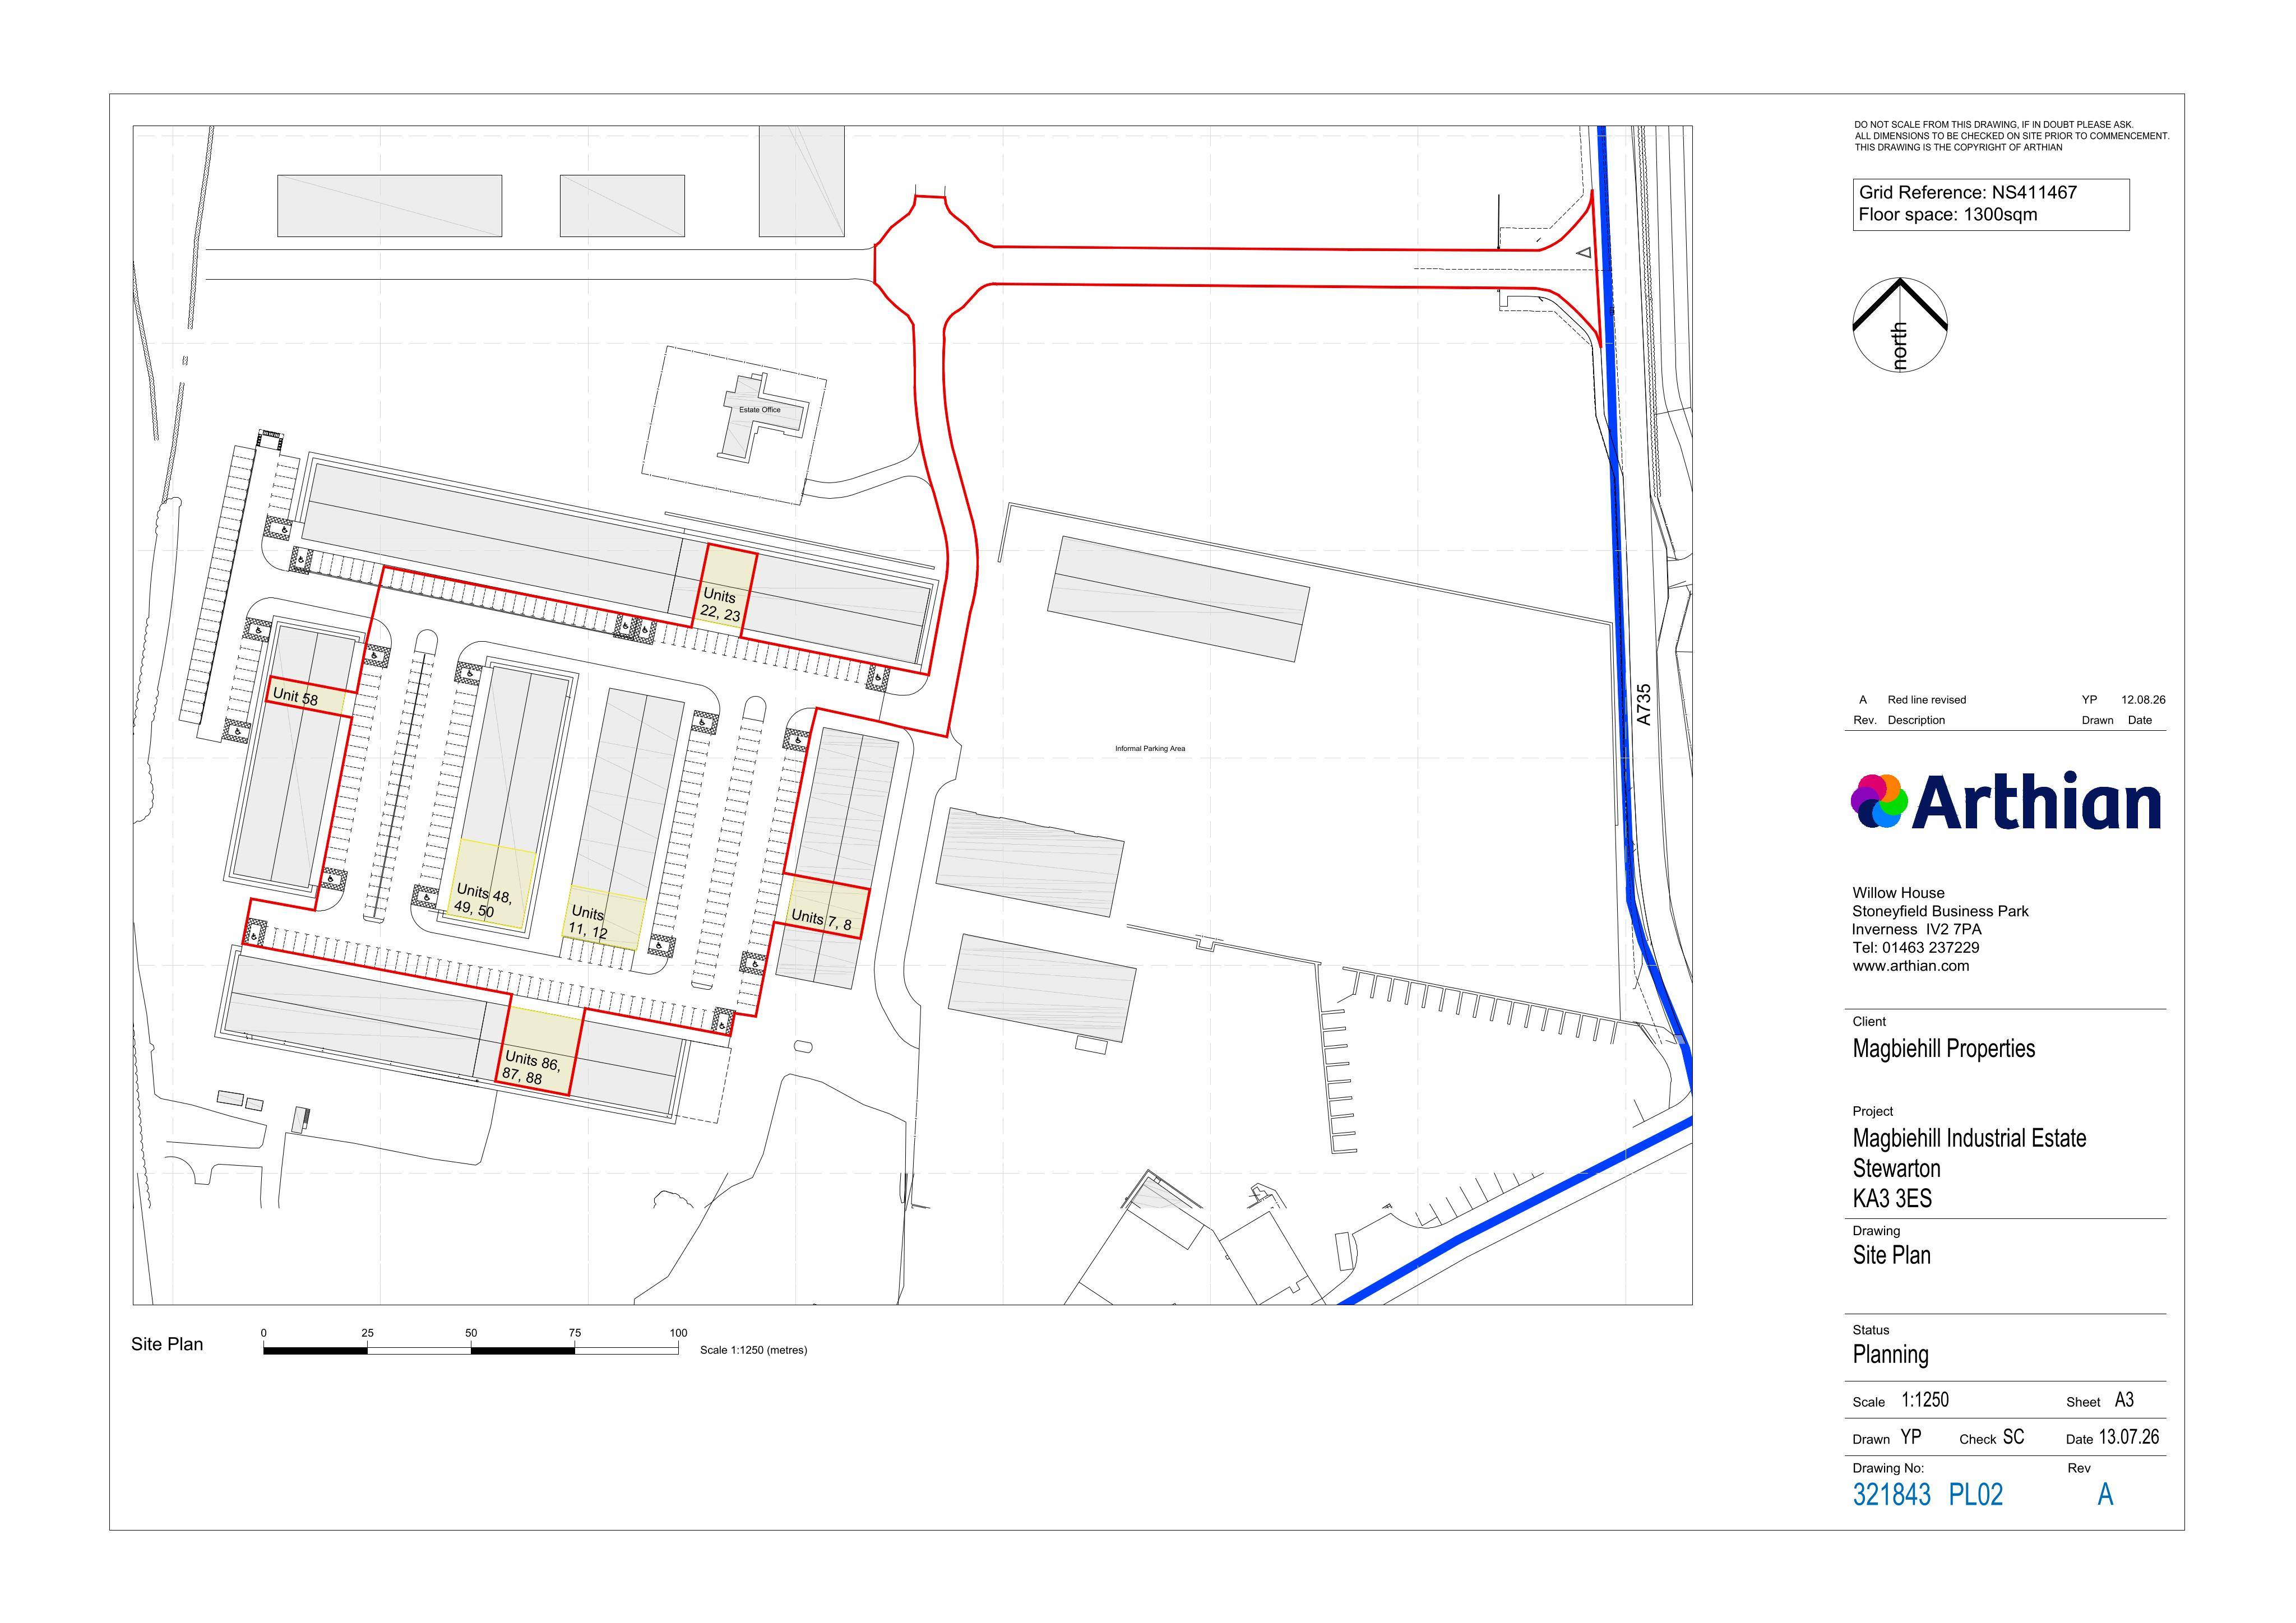Select the 'Magbiehill Properties' client name
This screenshot has width=2296, height=1623.
[x=1944, y=1049]
